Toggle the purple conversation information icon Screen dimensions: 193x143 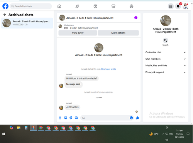[x=136, y=18]
